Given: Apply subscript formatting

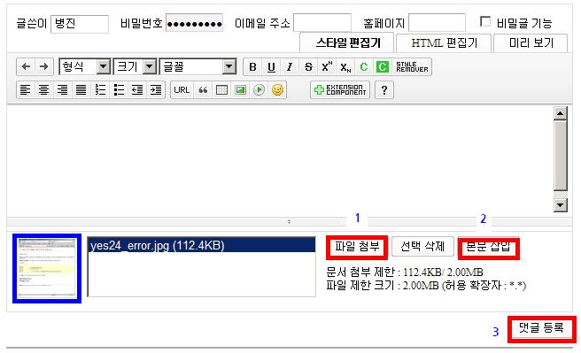Looking at the screenshot, I should (345, 67).
